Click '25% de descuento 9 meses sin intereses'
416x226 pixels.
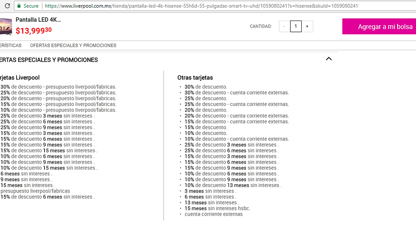(48, 128)
